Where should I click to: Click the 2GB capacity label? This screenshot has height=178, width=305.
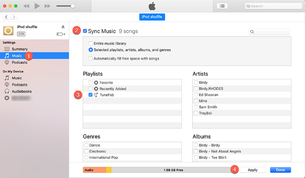[x=21, y=34]
